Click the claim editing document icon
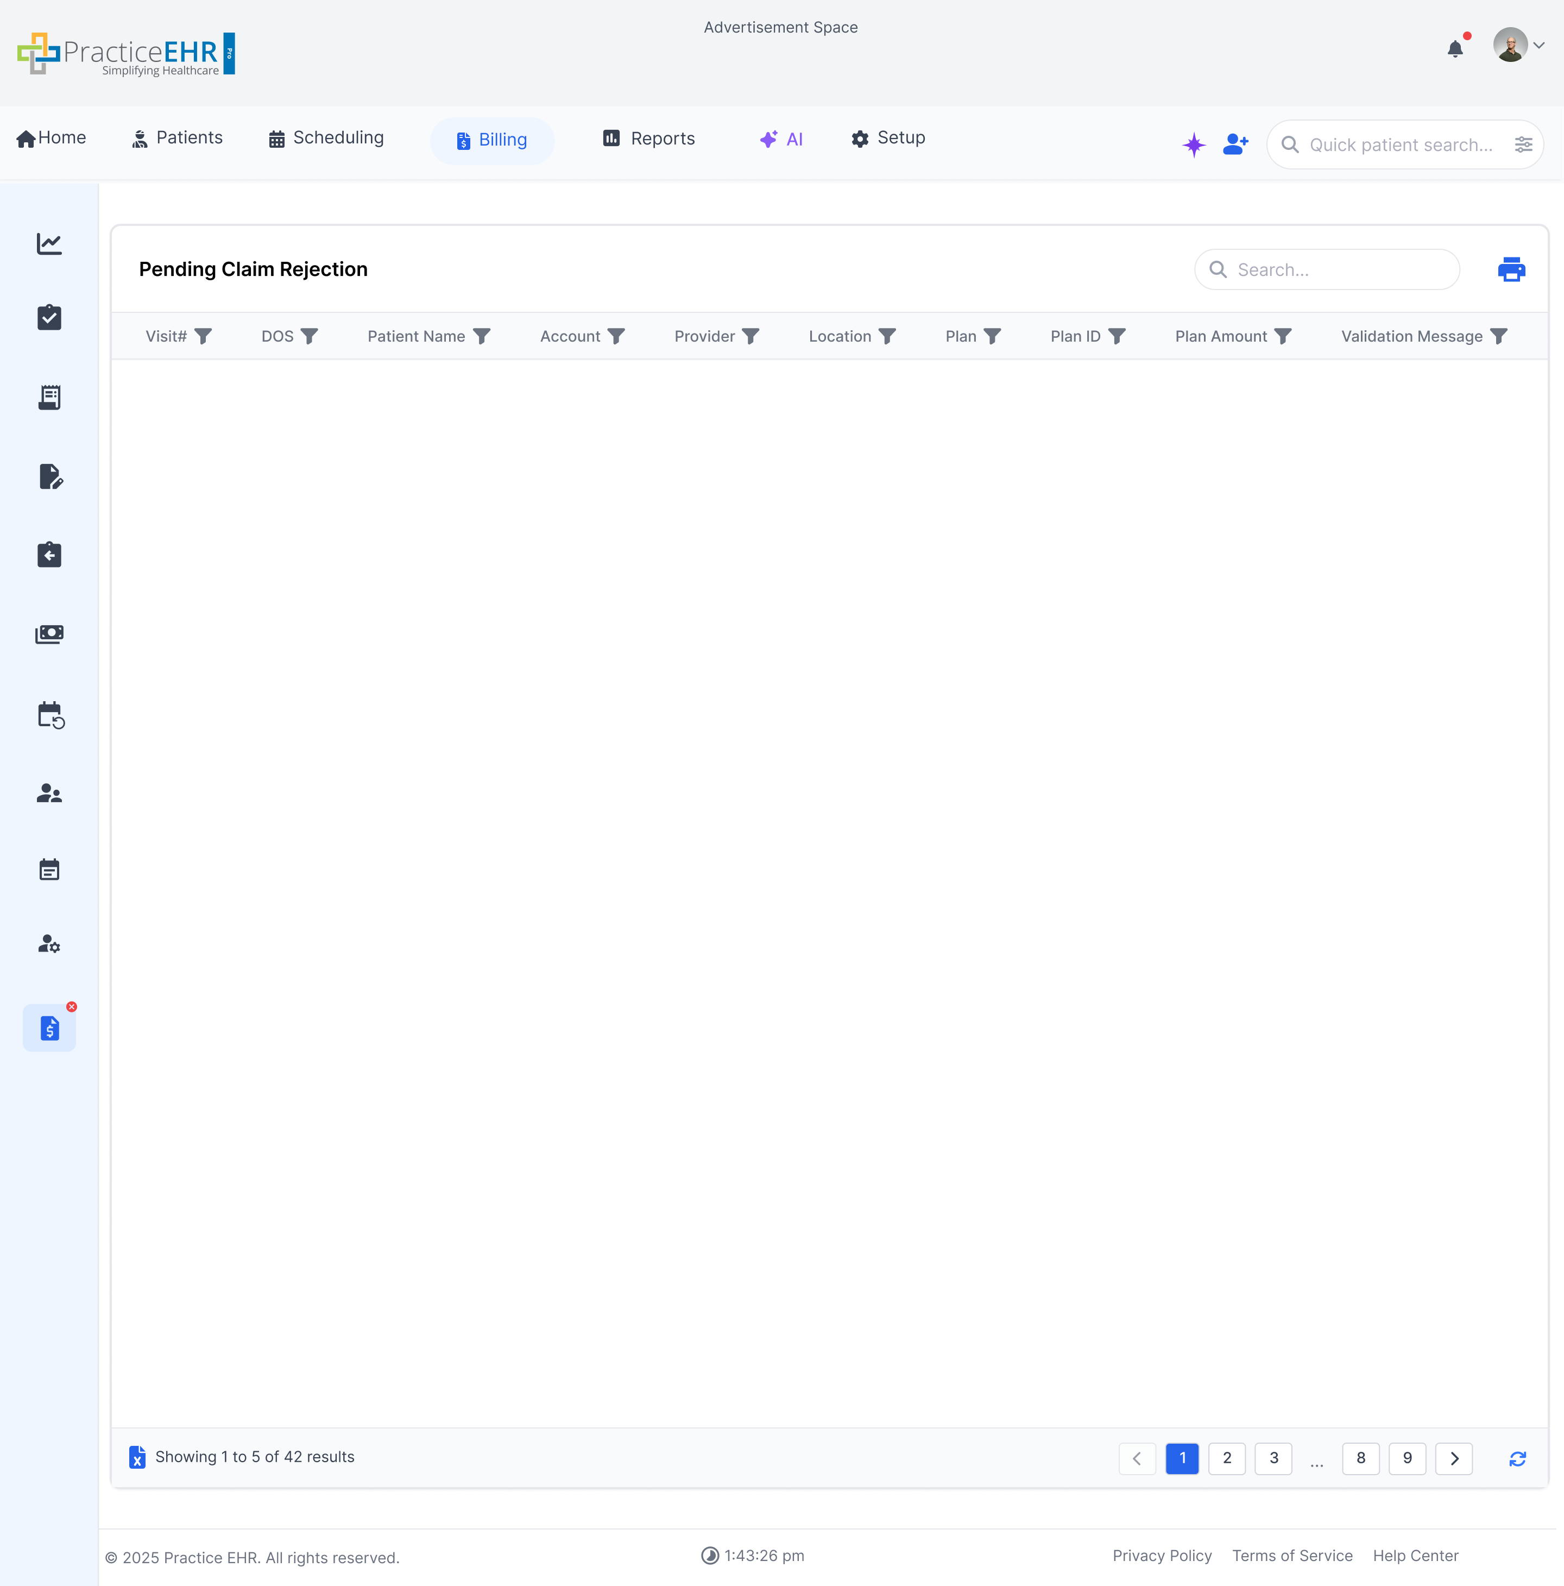 click(49, 477)
